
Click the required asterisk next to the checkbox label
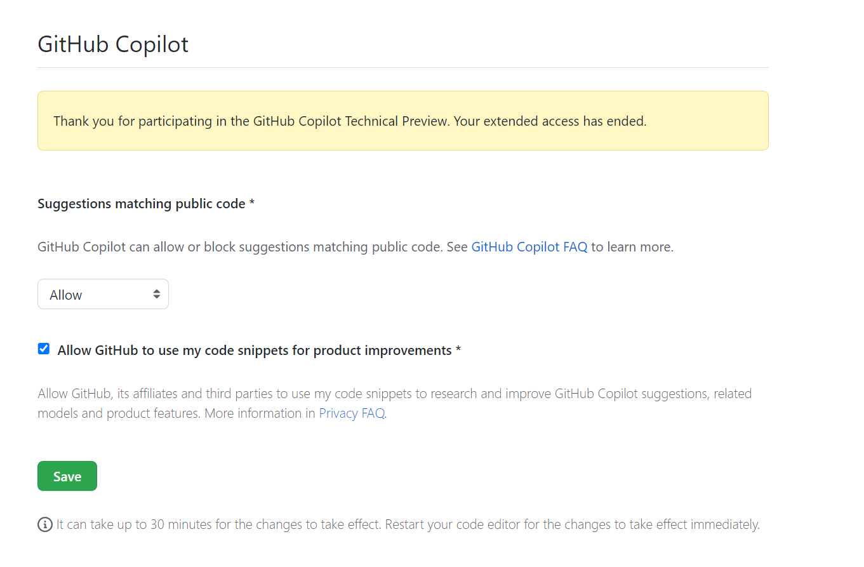coord(458,349)
